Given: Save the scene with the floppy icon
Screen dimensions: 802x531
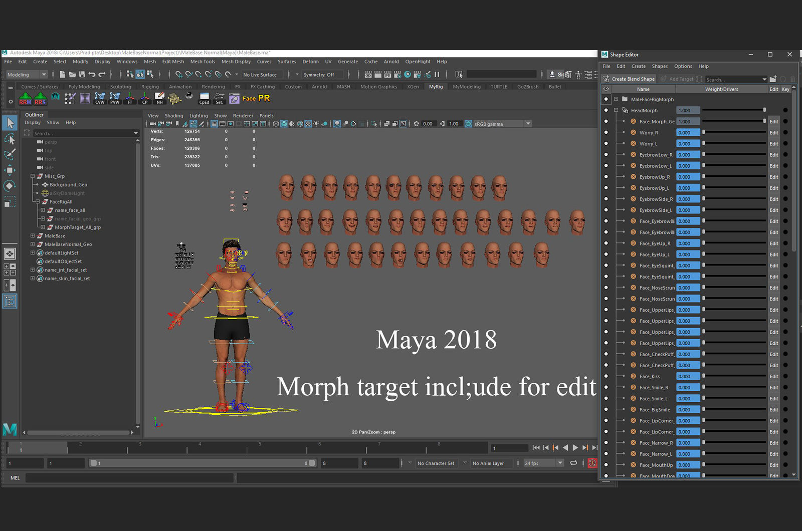Looking at the screenshot, I should [x=82, y=74].
